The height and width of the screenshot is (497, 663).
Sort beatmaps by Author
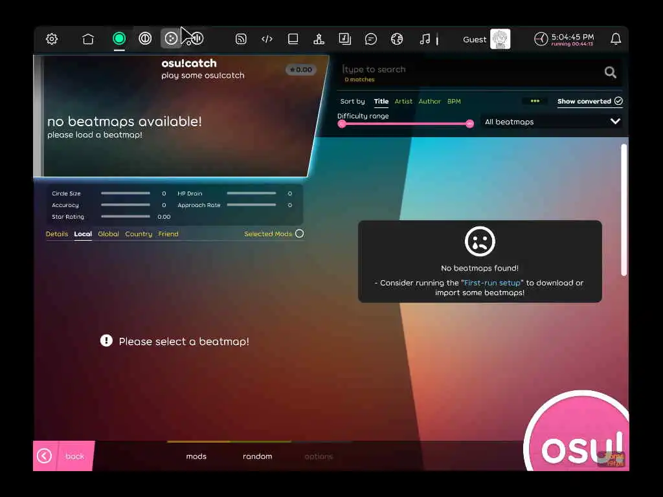point(430,102)
